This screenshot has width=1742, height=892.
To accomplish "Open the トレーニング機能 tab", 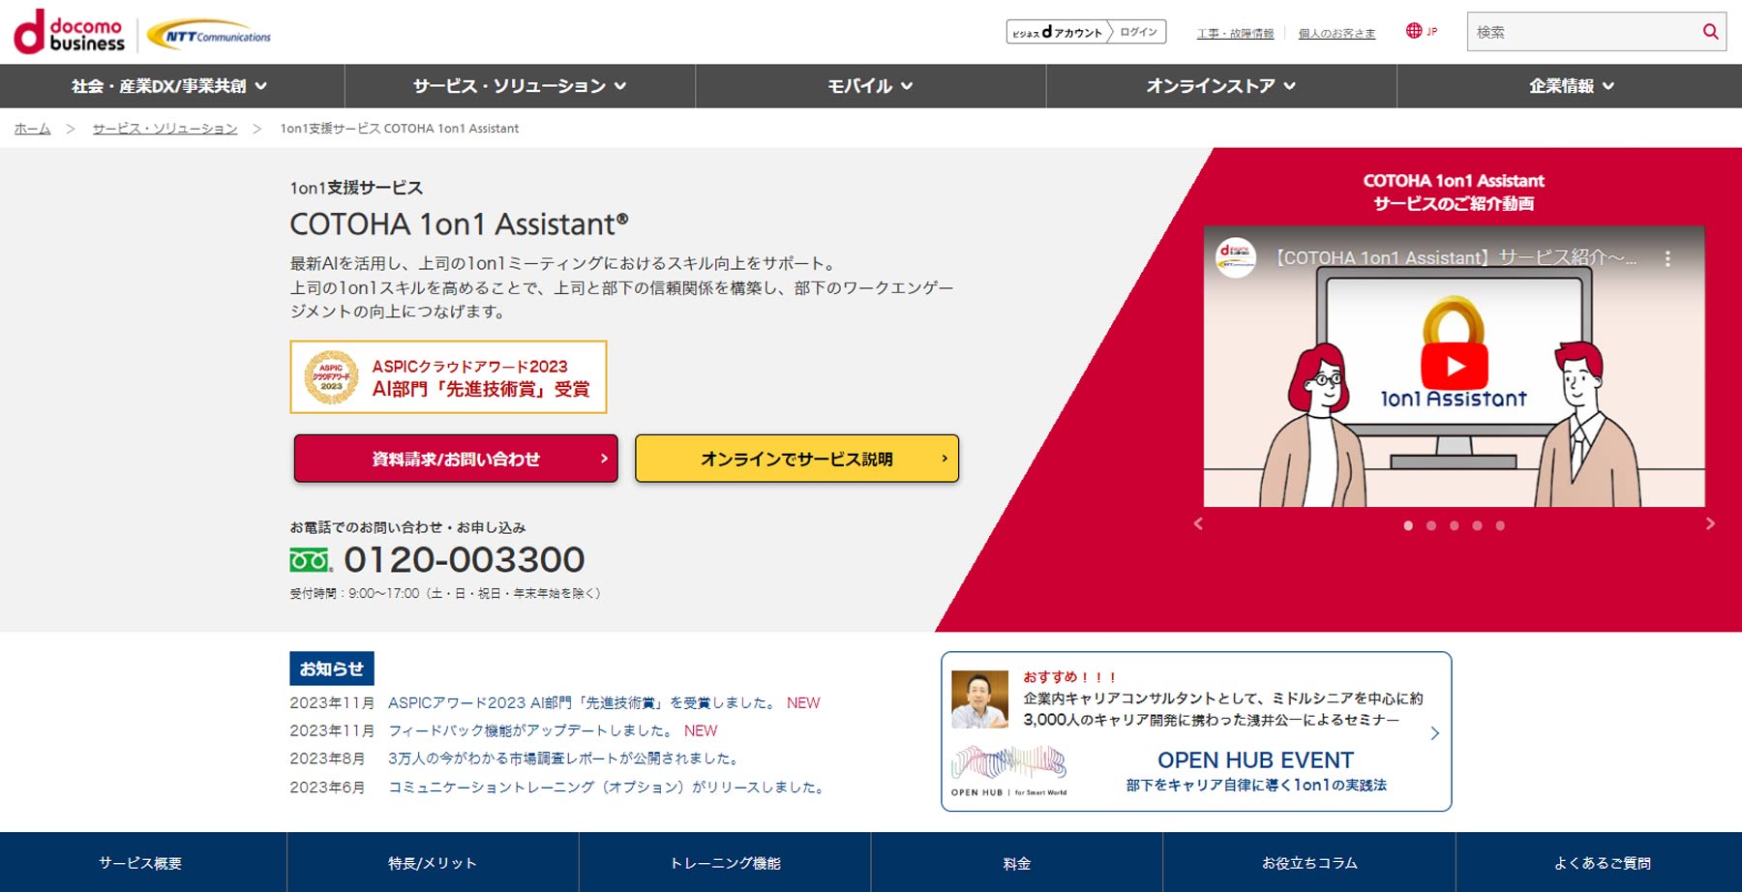I will pos(725,862).
